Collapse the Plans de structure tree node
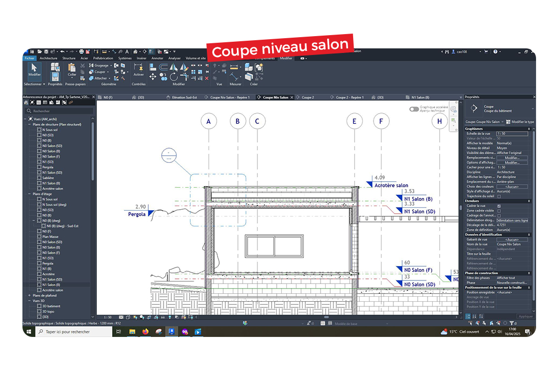Image resolution: width=559 pixels, height=368 pixels. click(x=30, y=125)
